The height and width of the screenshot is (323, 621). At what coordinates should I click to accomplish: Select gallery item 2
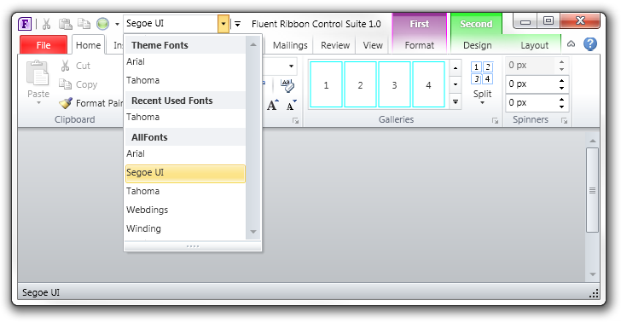coord(360,84)
